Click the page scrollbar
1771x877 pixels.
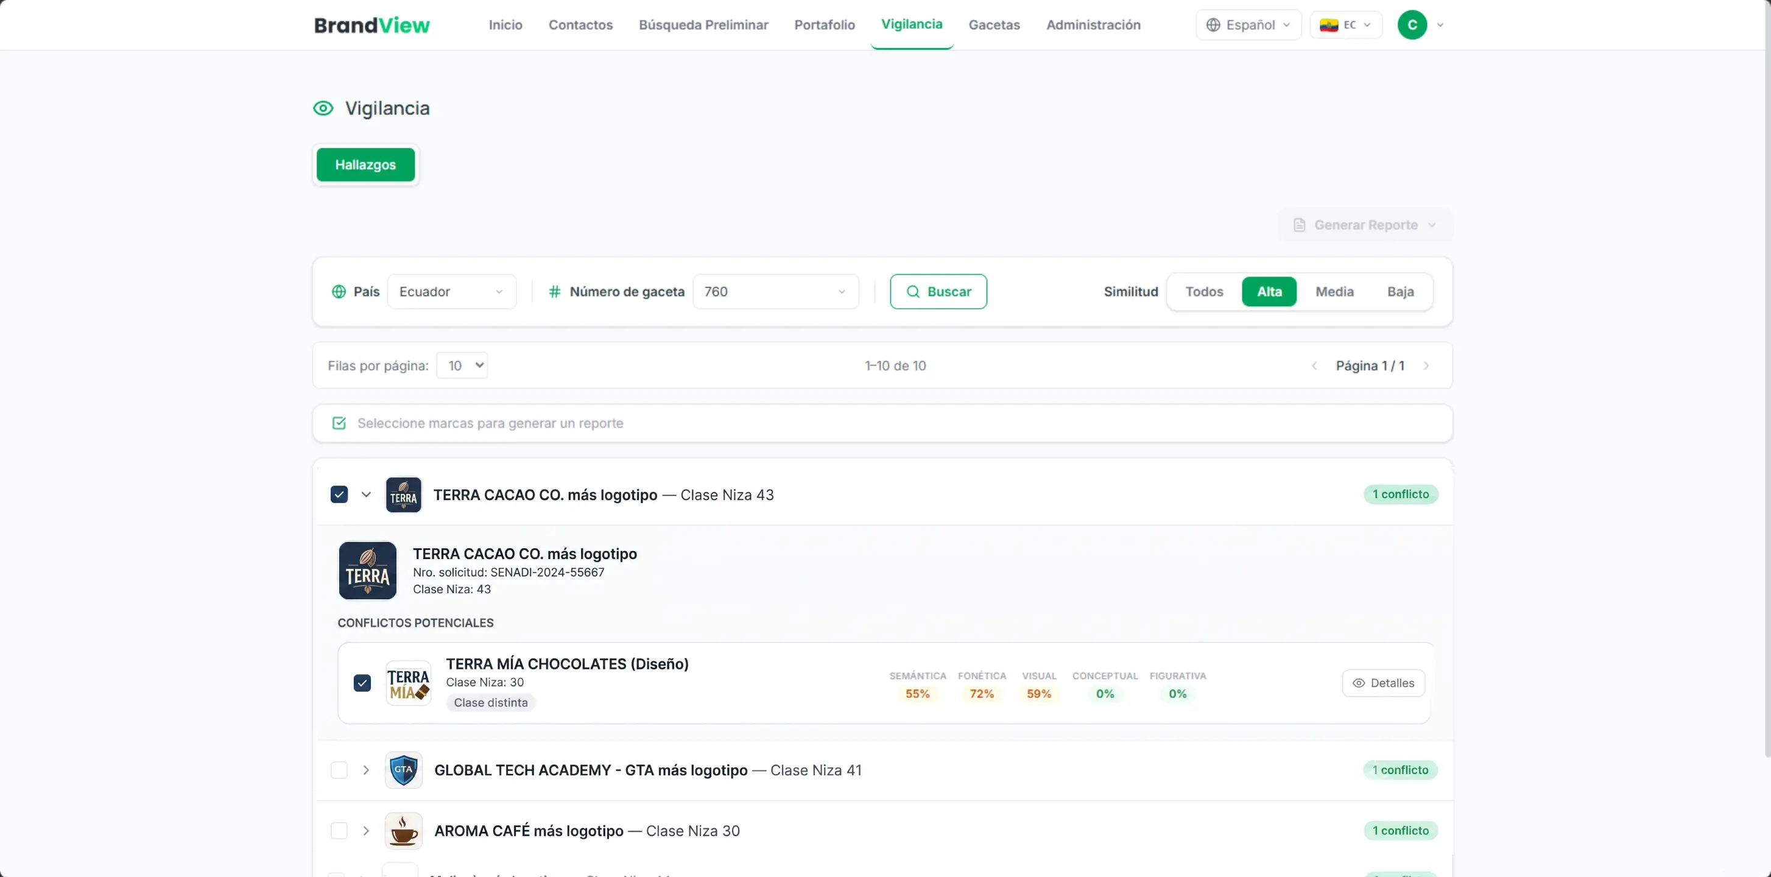[x=1767, y=378]
